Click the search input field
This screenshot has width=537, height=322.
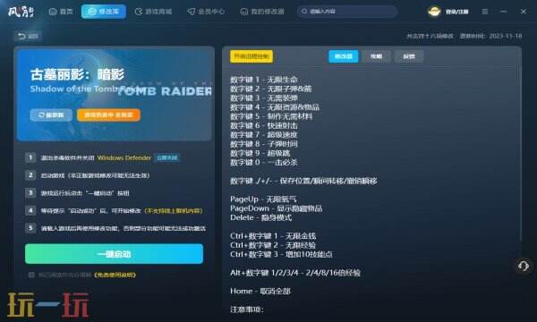click(x=347, y=12)
